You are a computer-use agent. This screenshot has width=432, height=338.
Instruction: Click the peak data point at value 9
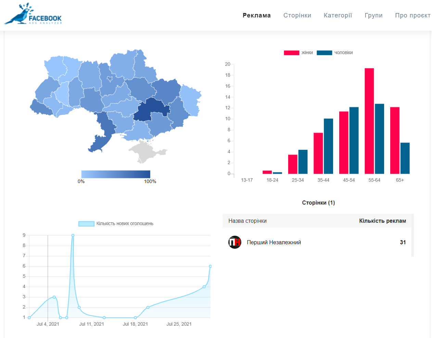point(73,235)
